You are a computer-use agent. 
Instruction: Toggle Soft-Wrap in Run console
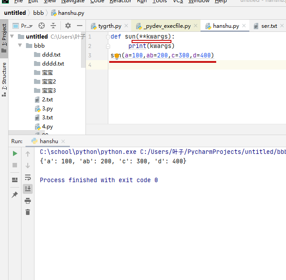tap(28, 177)
